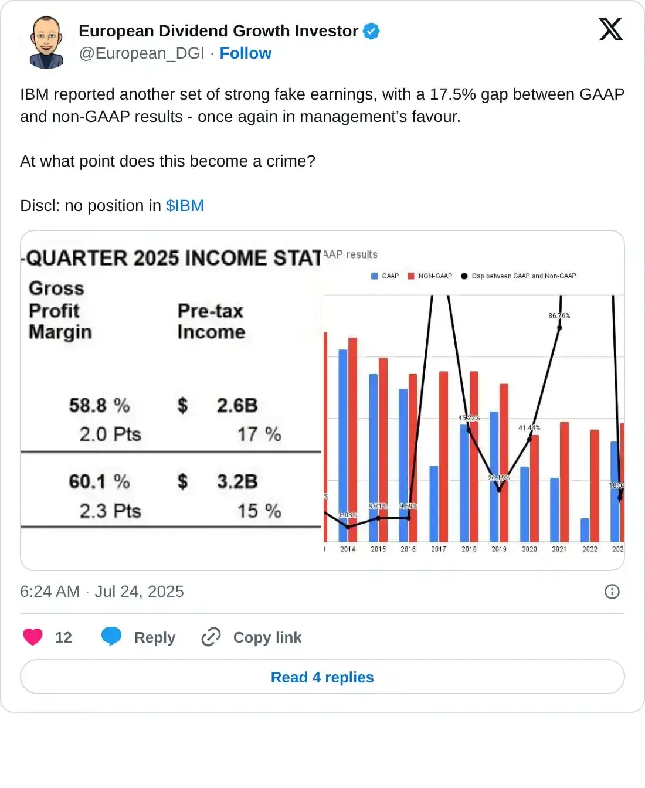Click the X logo icon
This screenshot has height=788, width=645.
(x=610, y=29)
